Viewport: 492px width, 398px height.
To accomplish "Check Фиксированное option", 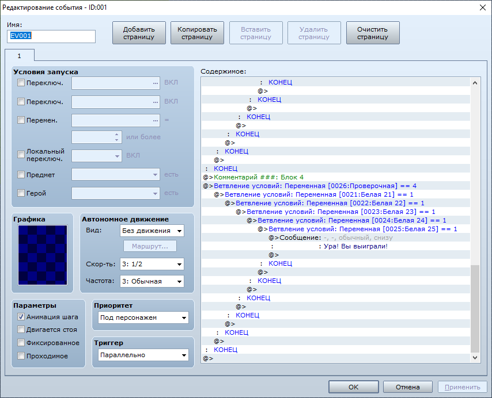I will (x=21, y=343).
